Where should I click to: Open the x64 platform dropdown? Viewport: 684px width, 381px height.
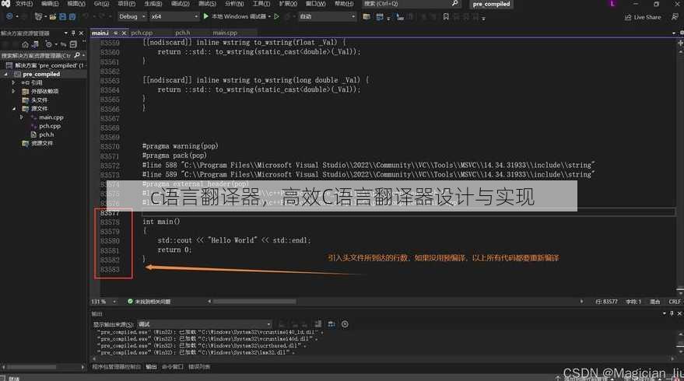tap(174, 16)
